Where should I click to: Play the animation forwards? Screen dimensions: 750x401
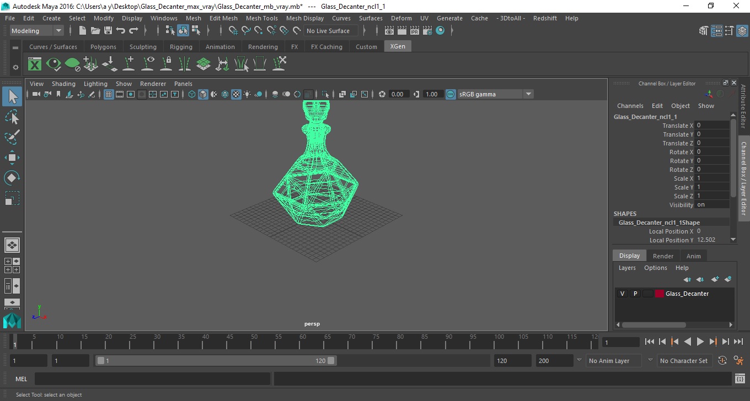700,342
